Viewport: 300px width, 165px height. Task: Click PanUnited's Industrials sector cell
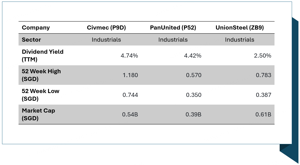click(x=173, y=40)
